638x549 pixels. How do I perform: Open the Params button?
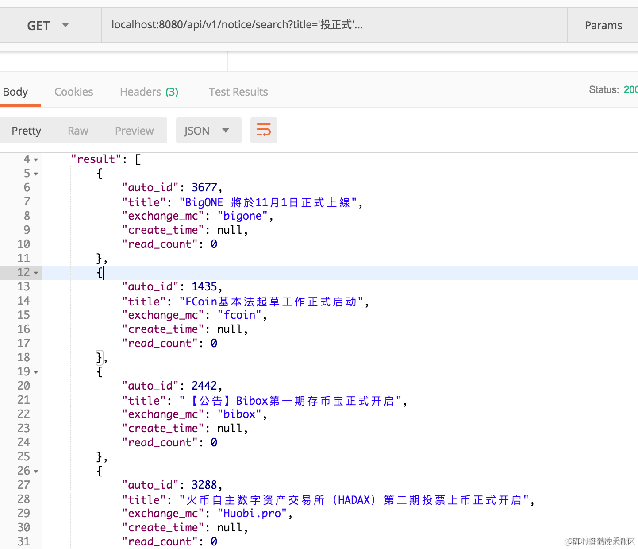[603, 25]
